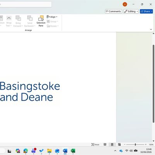155x155 pixels.
Task: Click the title bar search box
Action: pos(26,4)
